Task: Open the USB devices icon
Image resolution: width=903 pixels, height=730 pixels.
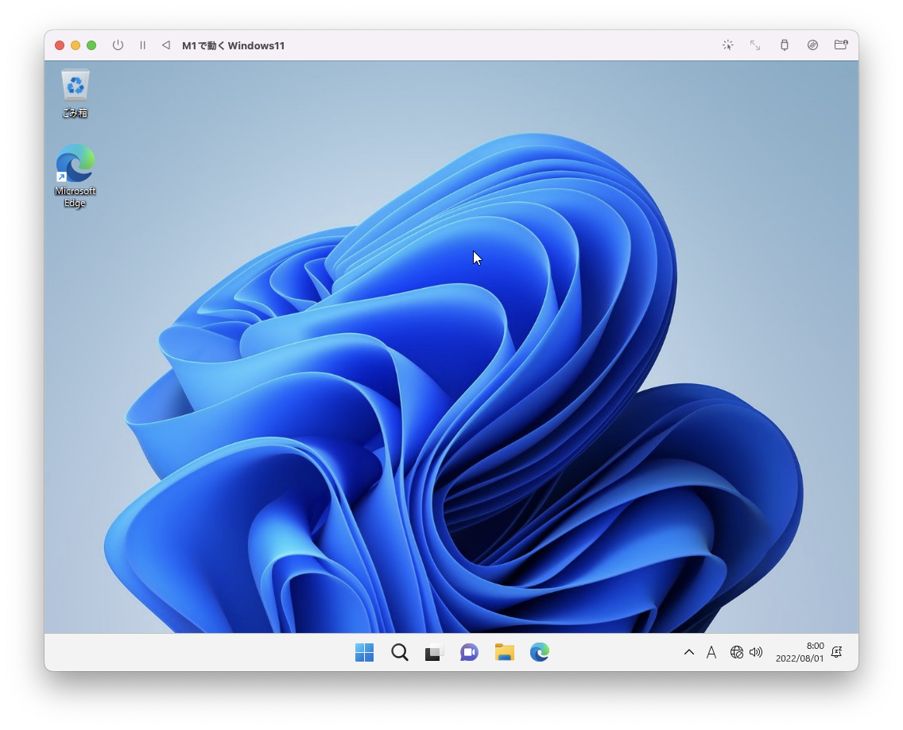Action: tap(785, 45)
